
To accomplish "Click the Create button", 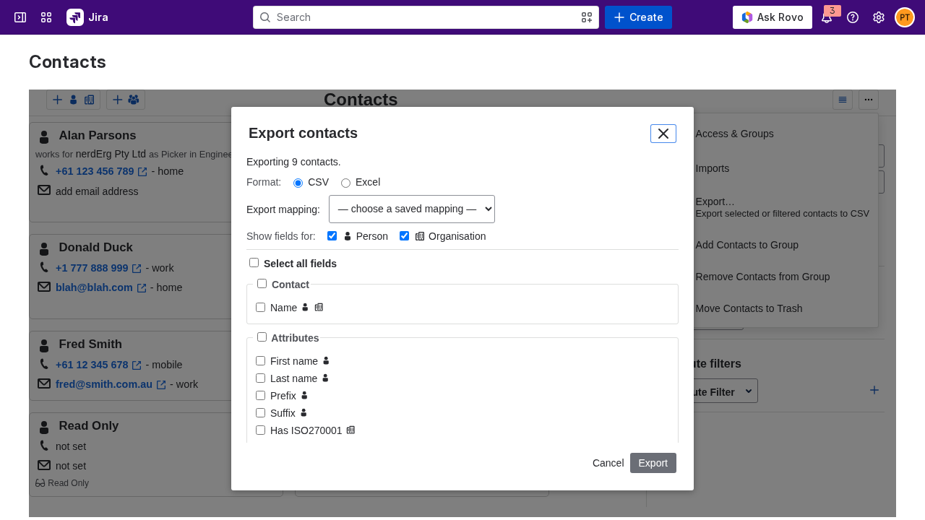I will pos(638,17).
